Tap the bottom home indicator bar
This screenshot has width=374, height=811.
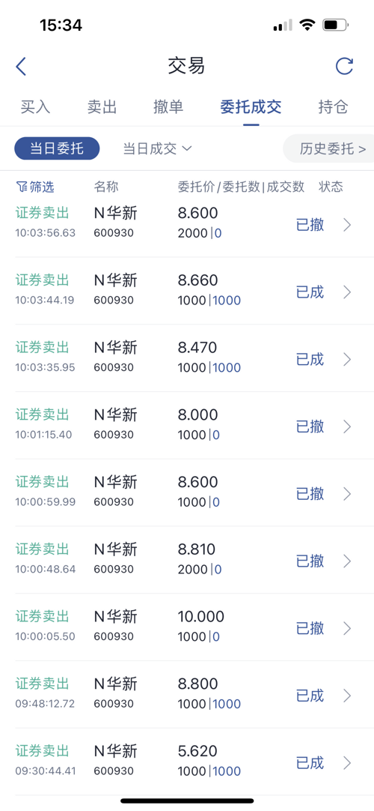[187, 801]
